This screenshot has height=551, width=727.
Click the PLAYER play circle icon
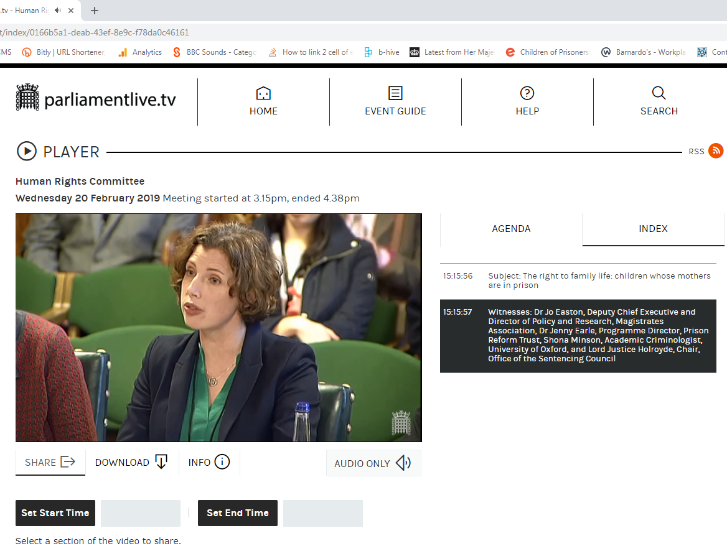point(26,151)
